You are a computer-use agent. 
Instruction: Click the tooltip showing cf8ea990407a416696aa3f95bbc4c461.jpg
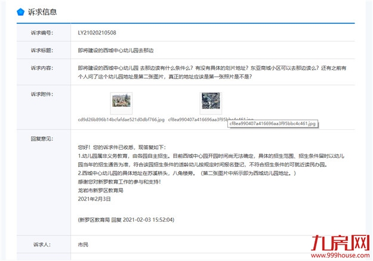pyautogui.click(x=273, y=123)
